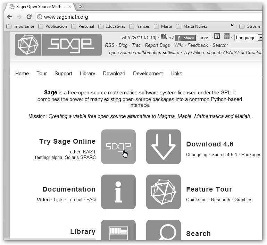Click the Facebook Share button
Screen dimensions: 267x245
point(185,38)
